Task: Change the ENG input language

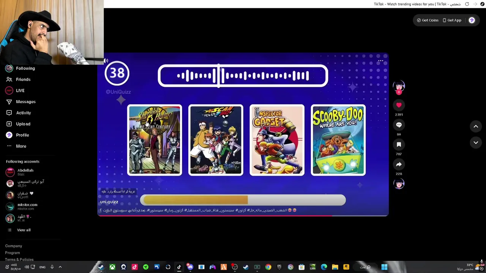Action: point(43,267)
